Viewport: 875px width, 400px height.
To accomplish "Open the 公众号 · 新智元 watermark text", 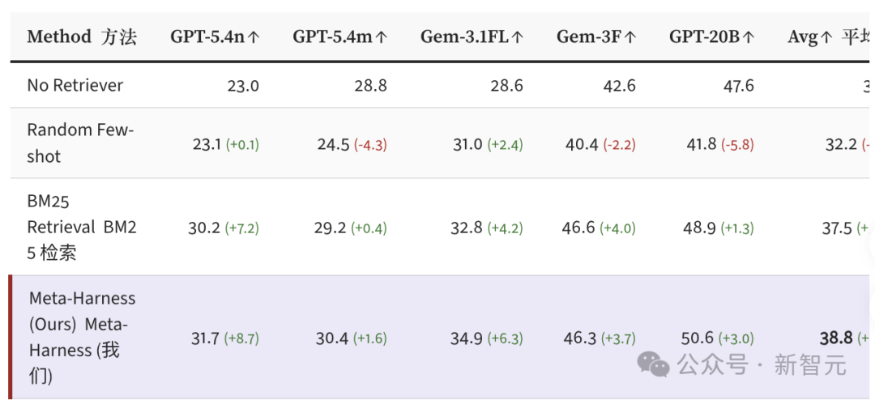I will (x=762, y=364).
